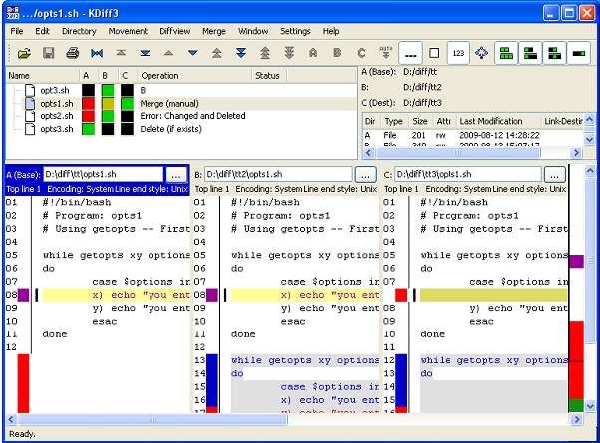
Task: Open the Merge menu
Action: point(214,31)
